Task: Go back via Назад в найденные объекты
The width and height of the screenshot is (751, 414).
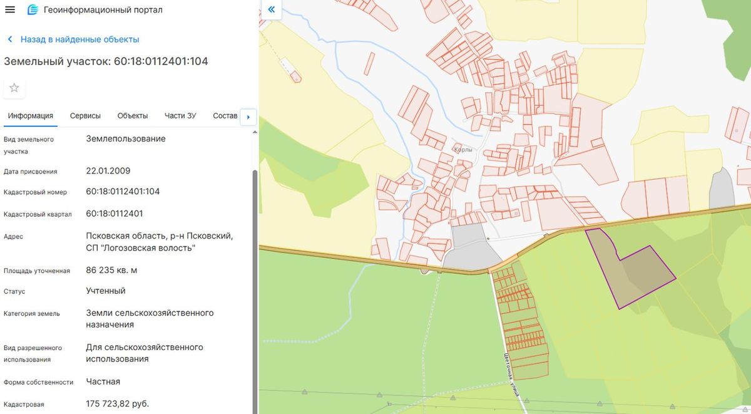Action: coord(73,39)
